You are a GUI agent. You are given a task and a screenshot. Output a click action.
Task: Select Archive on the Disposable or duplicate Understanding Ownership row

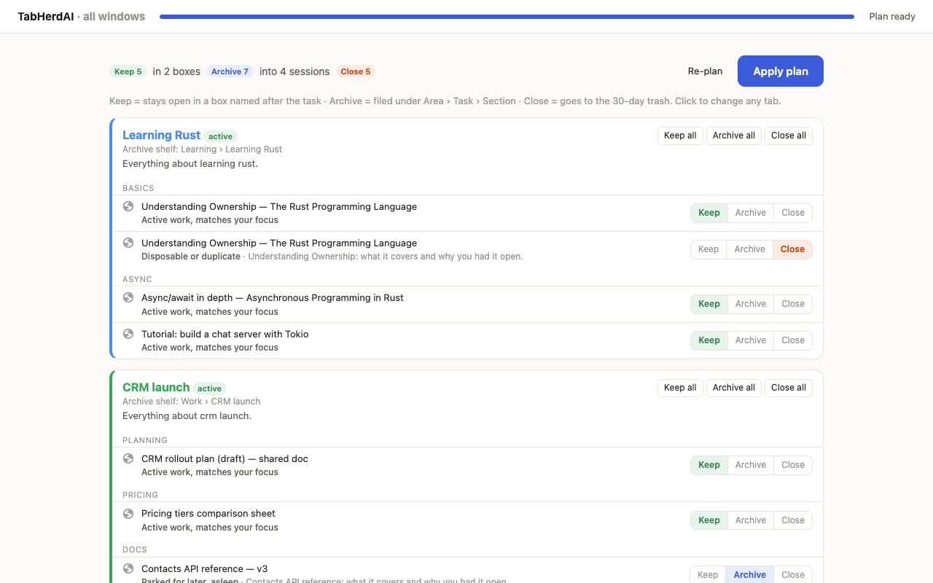pos(750,249)
